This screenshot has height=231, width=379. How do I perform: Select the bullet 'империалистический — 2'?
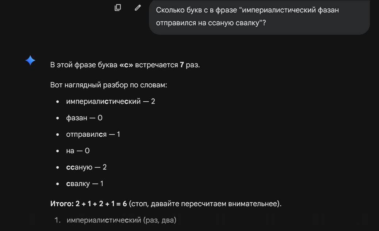coord(110,101)
